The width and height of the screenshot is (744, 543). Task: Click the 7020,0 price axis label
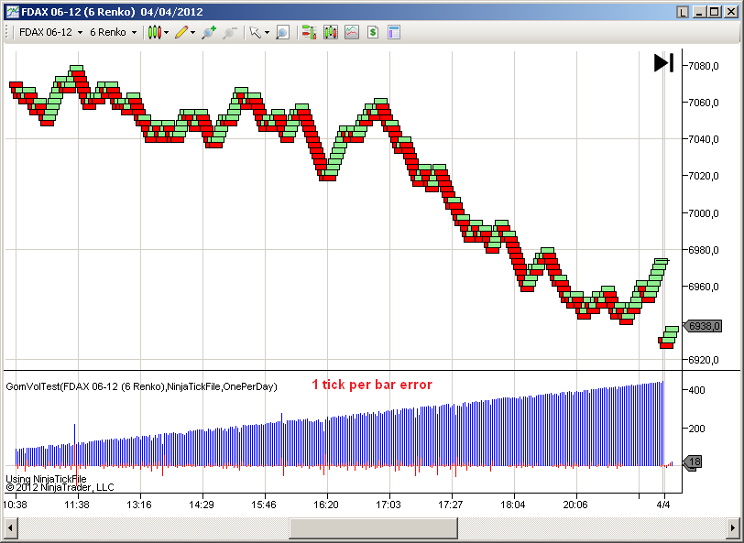703,176
